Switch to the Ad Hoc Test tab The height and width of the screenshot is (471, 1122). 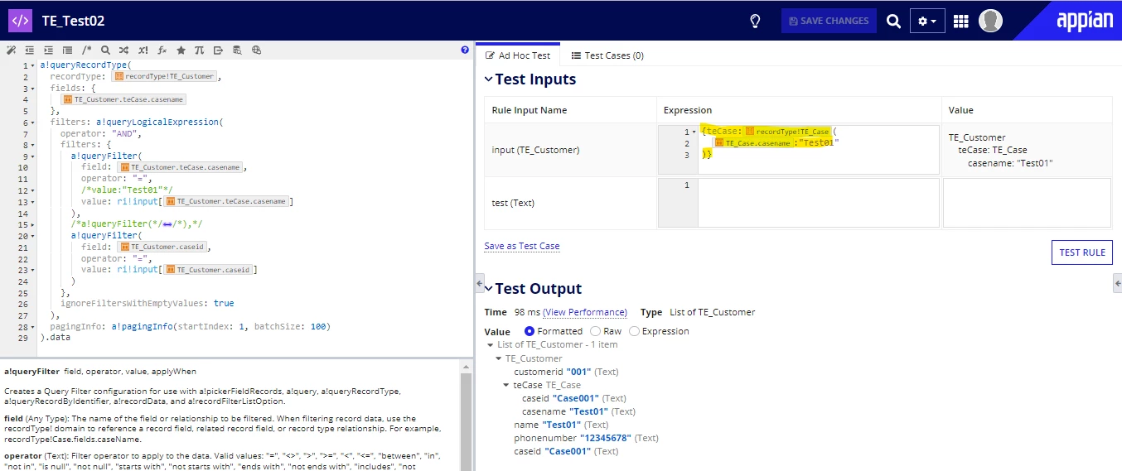[x=518, y=55]
